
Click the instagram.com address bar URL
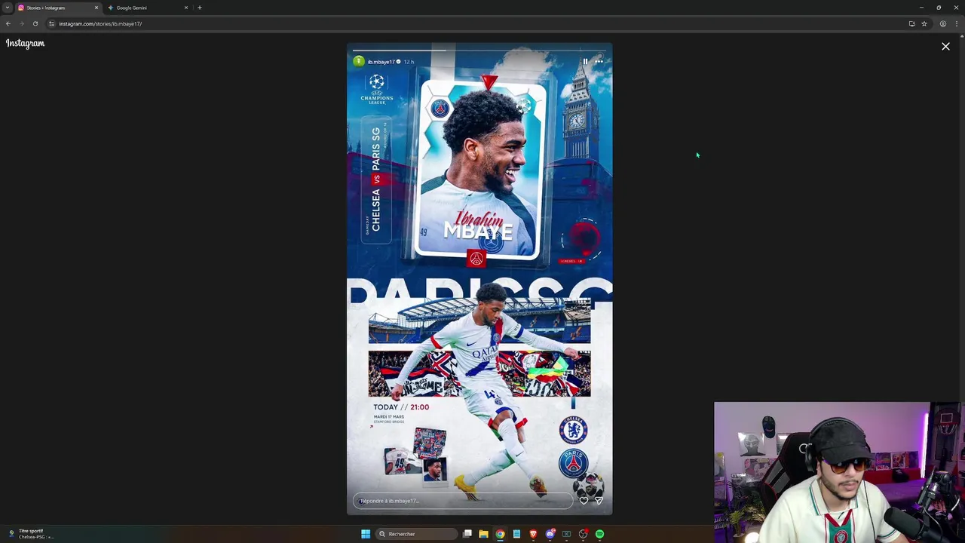coord(100,23)
